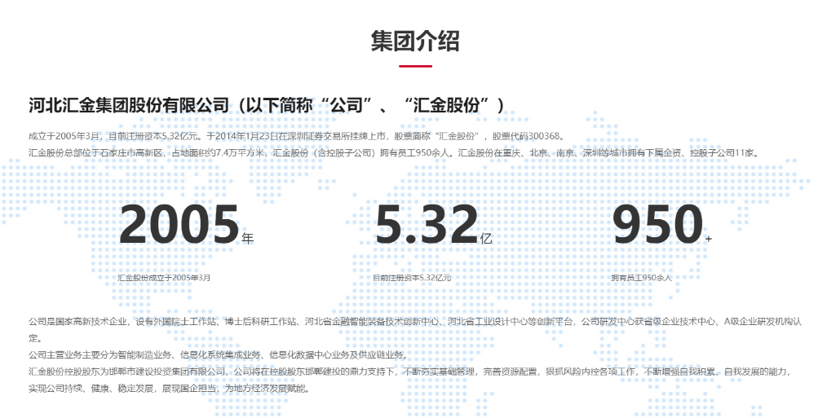This screenshot has height=418, width=818.
Task: Click the caption 汇金股份成立于2005年3月
Action: (x=164, y=278)
